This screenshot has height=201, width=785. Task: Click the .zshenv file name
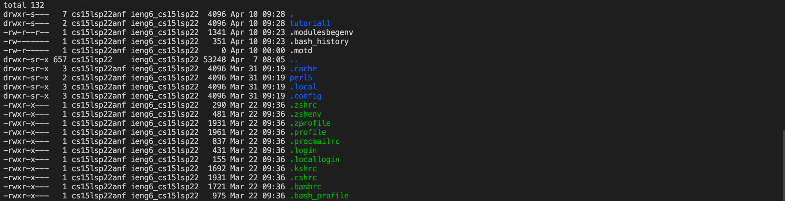tap(305, 114)
